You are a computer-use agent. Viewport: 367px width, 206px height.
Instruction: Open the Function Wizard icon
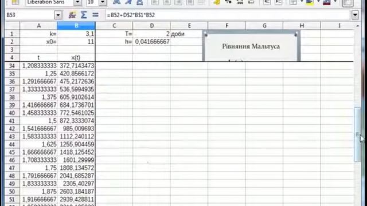pos(72,15)
